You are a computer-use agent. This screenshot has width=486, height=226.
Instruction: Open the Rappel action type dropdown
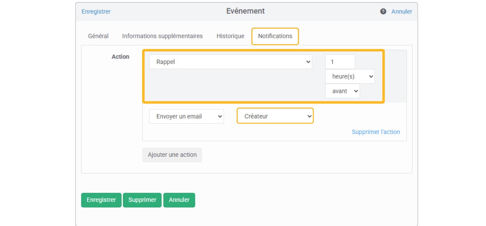(x=230, y=62)
